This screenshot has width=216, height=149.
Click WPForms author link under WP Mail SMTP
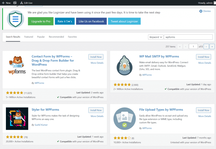point(147,75)
